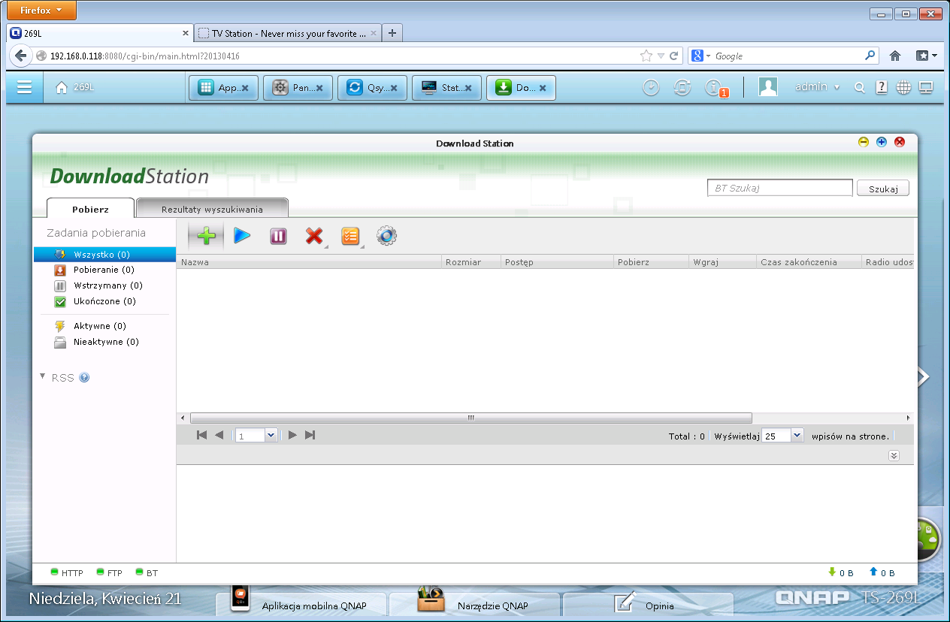This screenshot has height=622, width=950.
Task: Maximize the Download Station window (blue button)
Action: pos(882,142)
